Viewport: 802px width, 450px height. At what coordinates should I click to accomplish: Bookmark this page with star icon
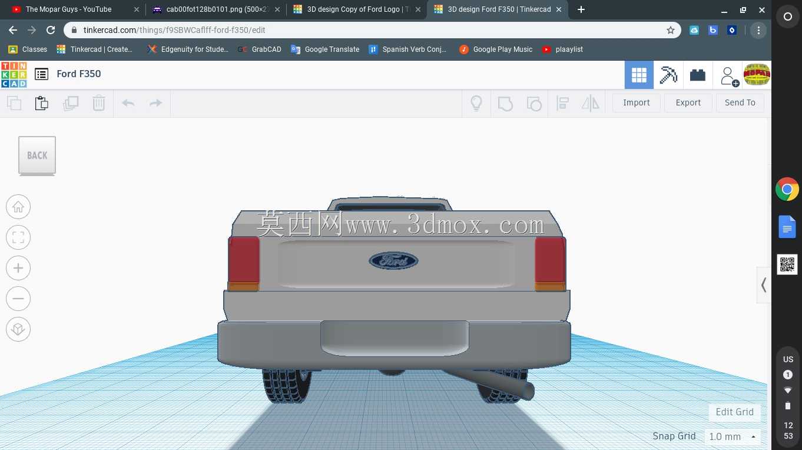670,30
